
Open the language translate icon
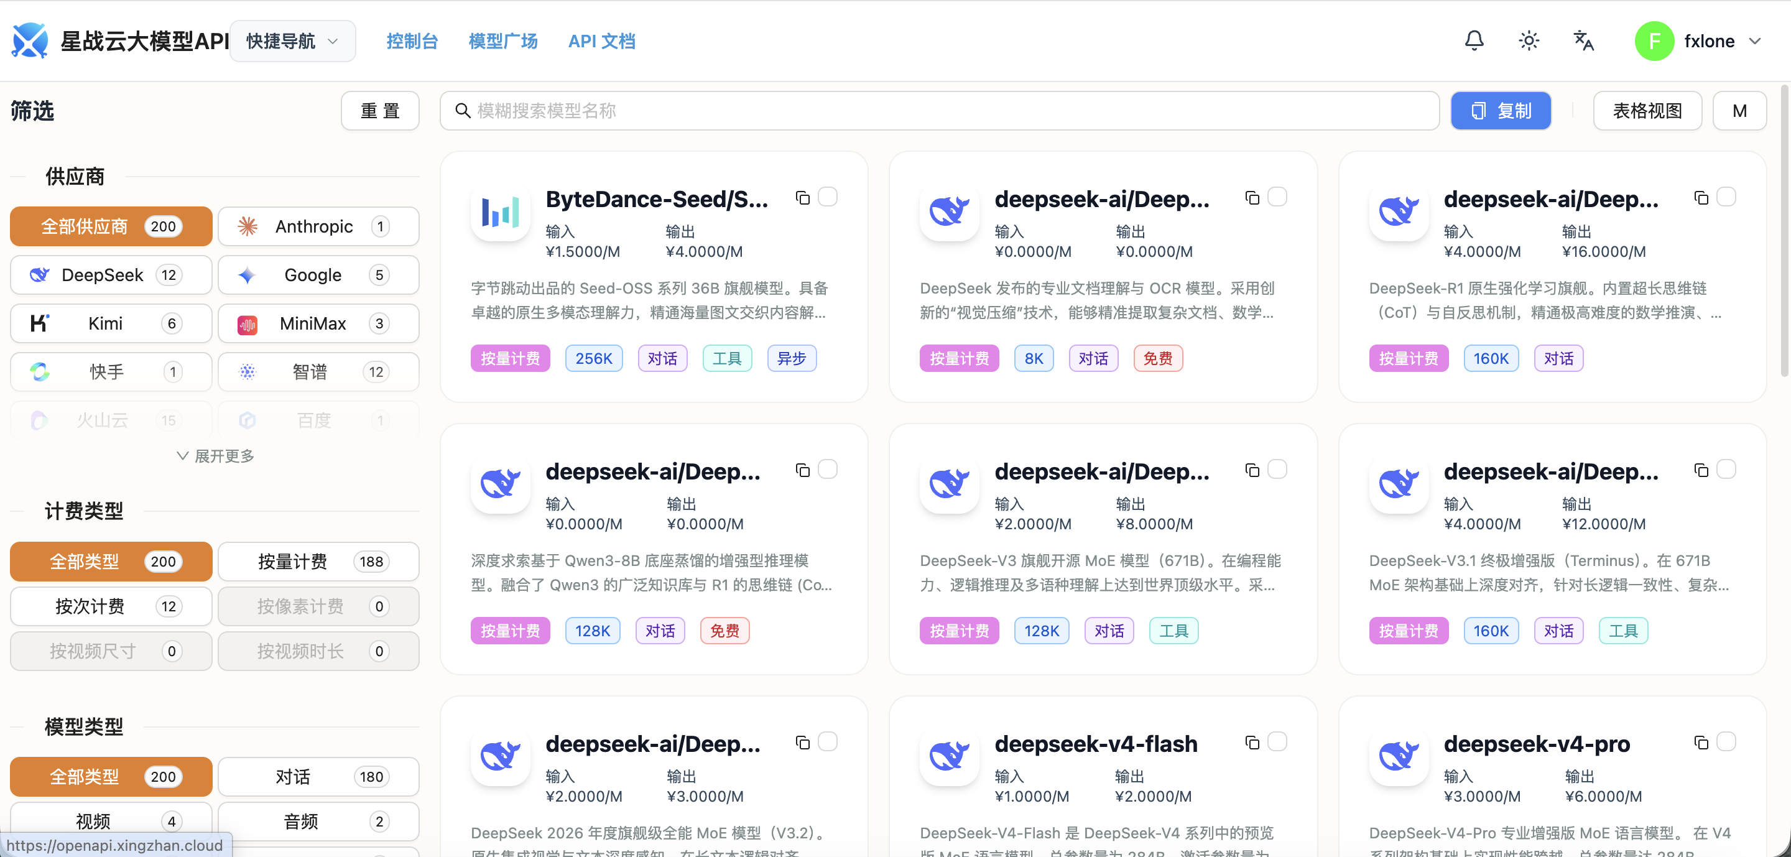coord(1584,41)
